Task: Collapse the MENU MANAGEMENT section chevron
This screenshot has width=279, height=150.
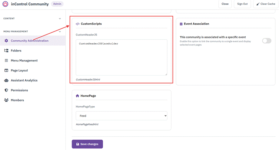Action: (x=60, y=31)
